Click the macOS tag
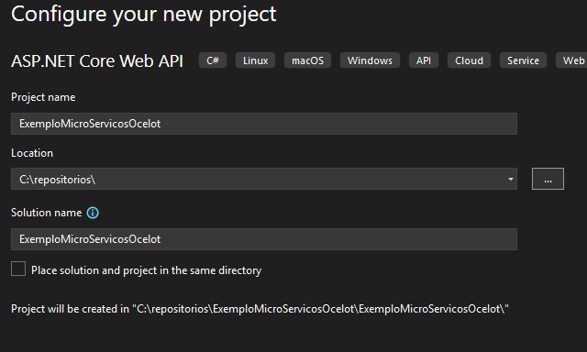The height and width of the screenshot is (352, 587). (308, 60)
